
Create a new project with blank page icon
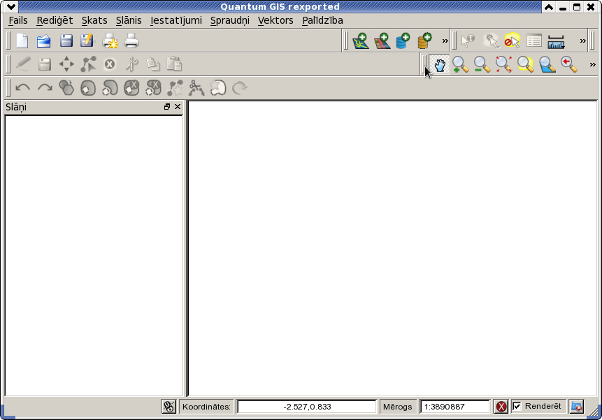[x=22, y=41]
